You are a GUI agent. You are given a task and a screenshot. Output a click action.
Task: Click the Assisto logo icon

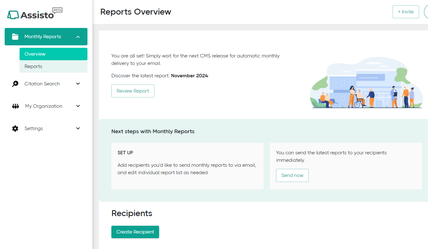coord(13,15)
